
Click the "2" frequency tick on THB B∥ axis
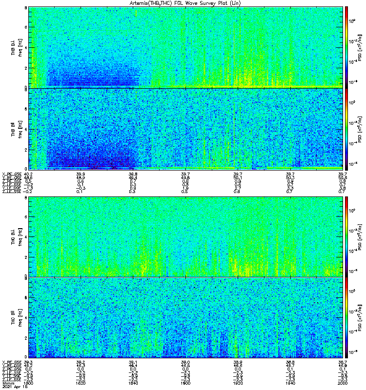pyautogui.click(x=26, y=150)
